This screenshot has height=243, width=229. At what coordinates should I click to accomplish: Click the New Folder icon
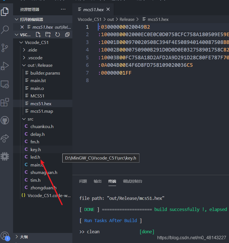[48, 35]
